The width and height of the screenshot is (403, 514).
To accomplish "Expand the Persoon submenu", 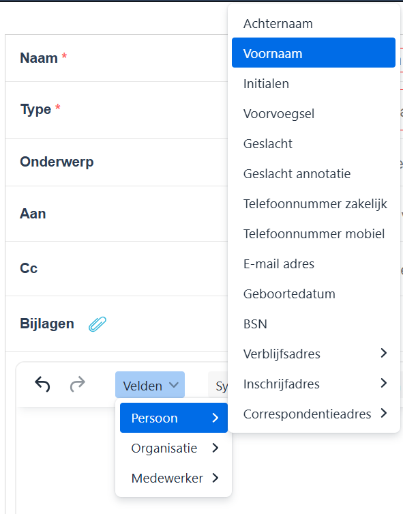I will (174, 418).
